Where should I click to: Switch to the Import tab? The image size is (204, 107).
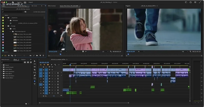pos(19,2)
